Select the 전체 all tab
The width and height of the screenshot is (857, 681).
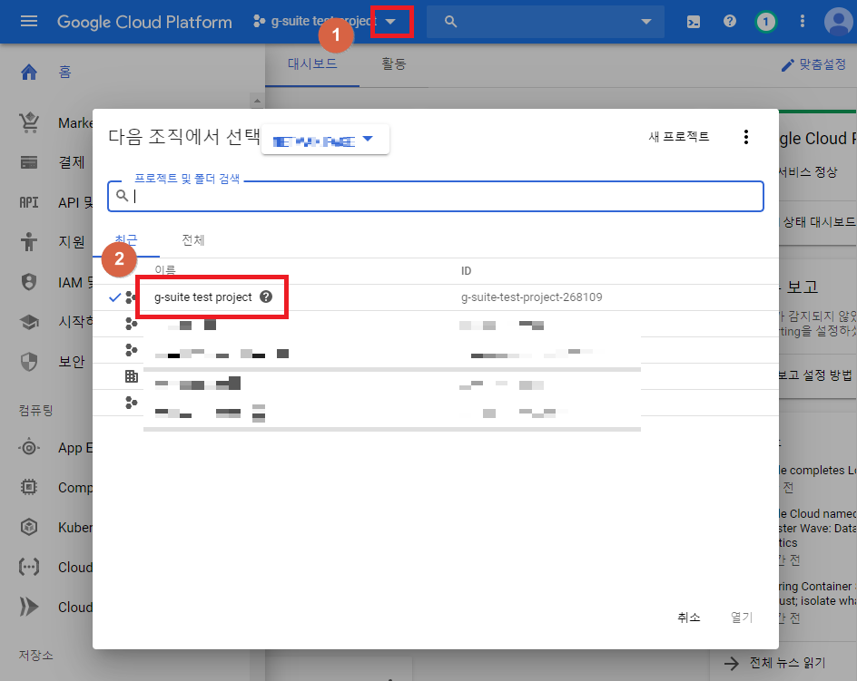click(193, 239)
